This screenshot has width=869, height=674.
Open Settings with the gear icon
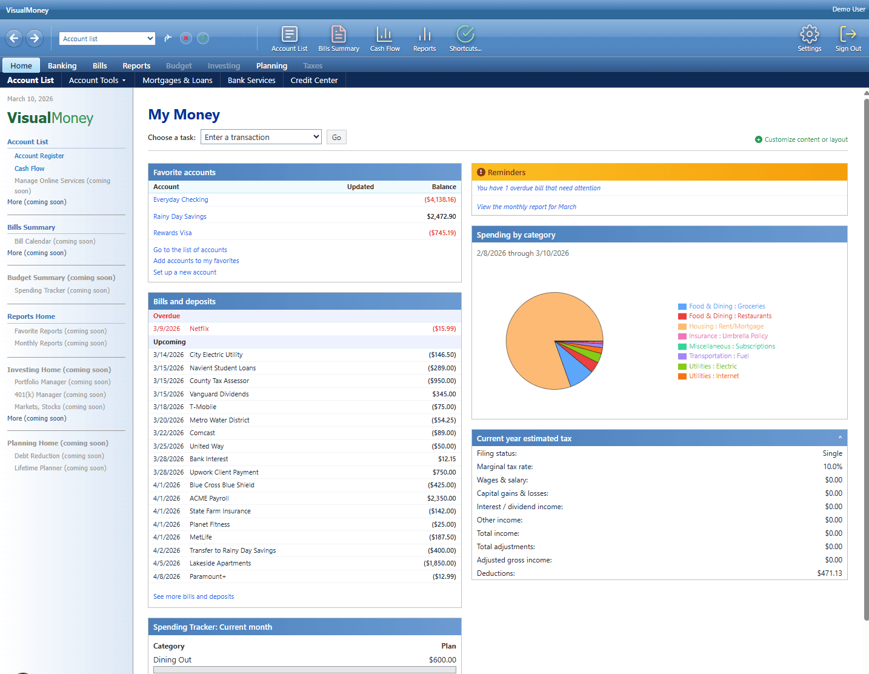810,38
